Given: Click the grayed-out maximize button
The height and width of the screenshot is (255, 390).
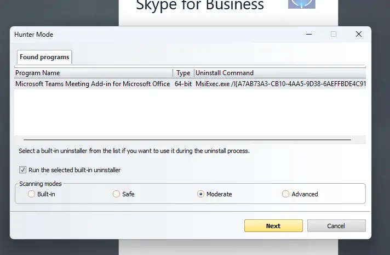Looking at the screenshot, I should 333,34.
